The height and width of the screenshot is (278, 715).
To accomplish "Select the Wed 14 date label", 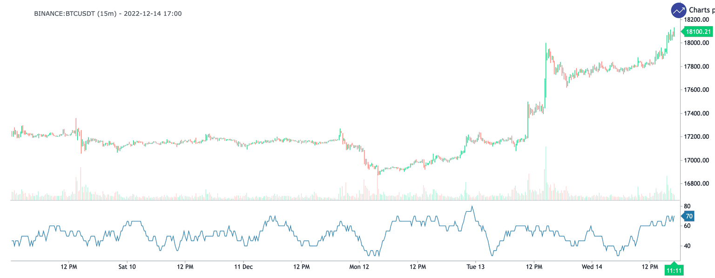I will coord(592,267).
